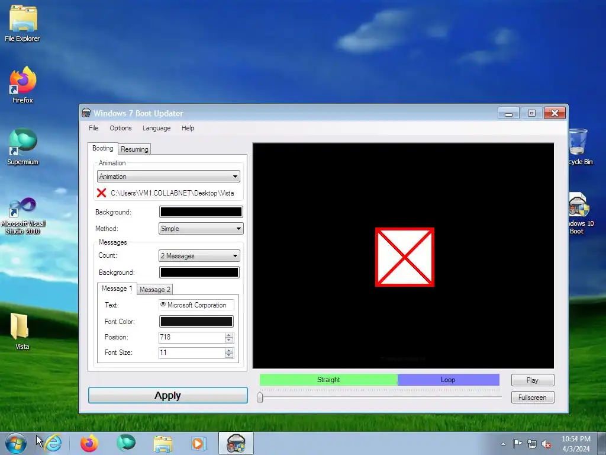Image resolution: width=606 pixels, height=455 pixels.
Task: Click the animation frame slider thumb
Action: [260, 397]
